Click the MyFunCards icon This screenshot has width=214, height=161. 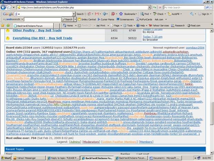[x=137, y=19]
